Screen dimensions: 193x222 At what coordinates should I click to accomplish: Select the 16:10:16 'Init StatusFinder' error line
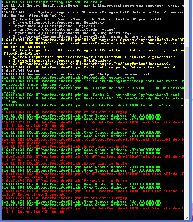point(93,176)
